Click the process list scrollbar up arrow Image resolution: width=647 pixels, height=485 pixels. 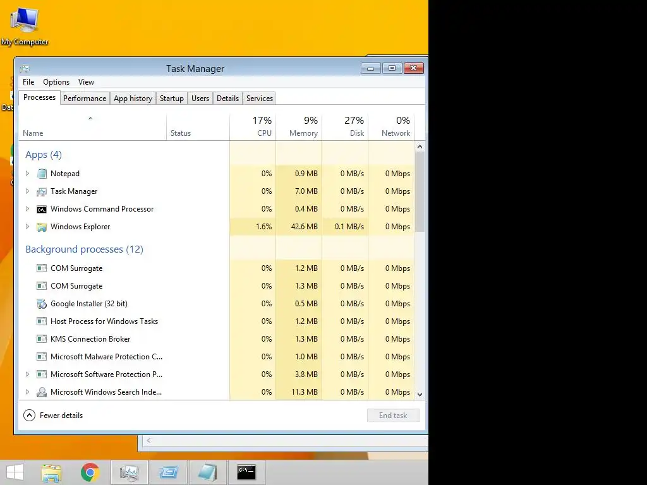point(420,147)
